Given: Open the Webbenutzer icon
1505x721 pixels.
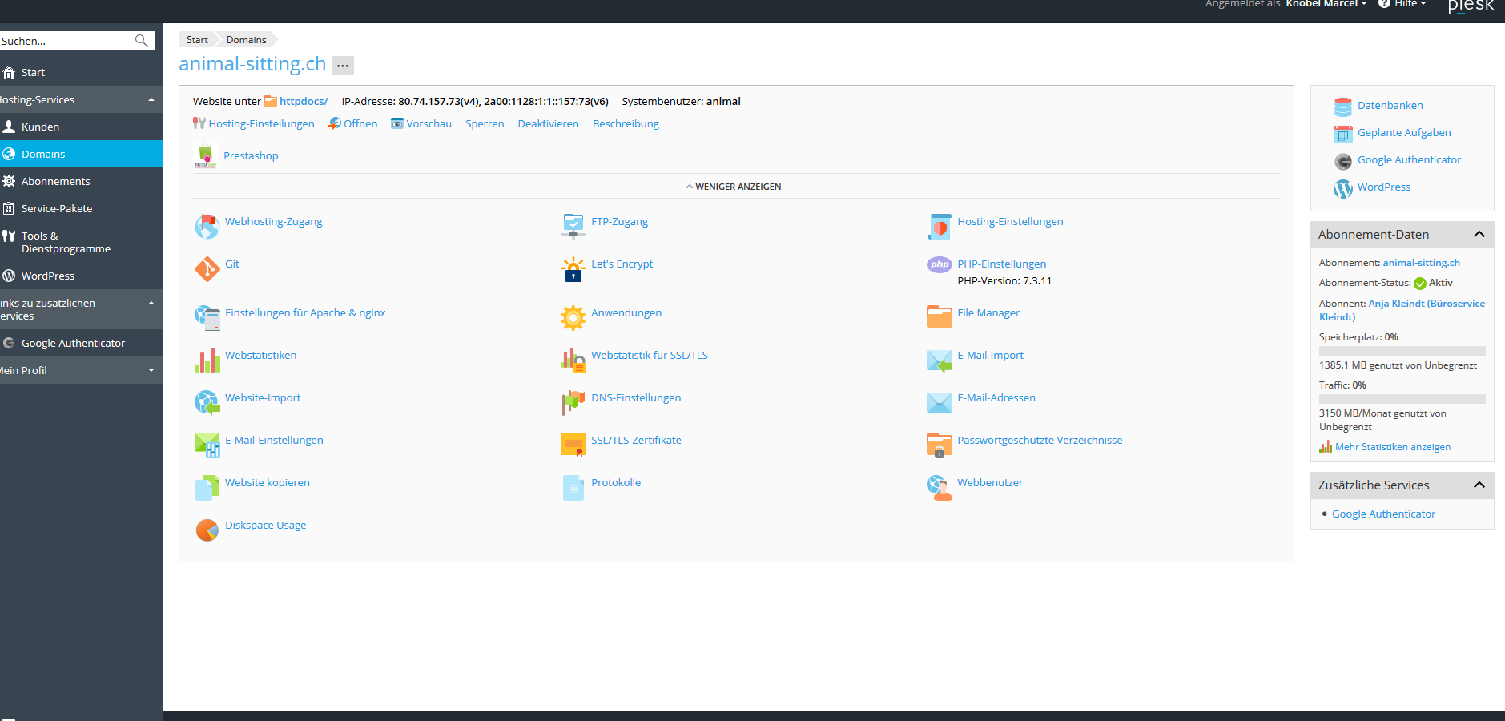Looking at the screenshot, I should pos(940,487).
